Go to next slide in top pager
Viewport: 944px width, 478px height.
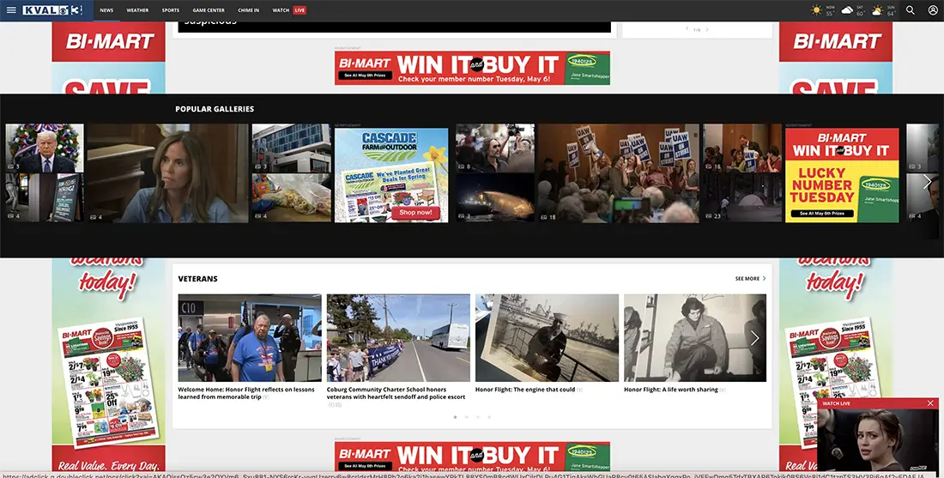tap(707, 29)
